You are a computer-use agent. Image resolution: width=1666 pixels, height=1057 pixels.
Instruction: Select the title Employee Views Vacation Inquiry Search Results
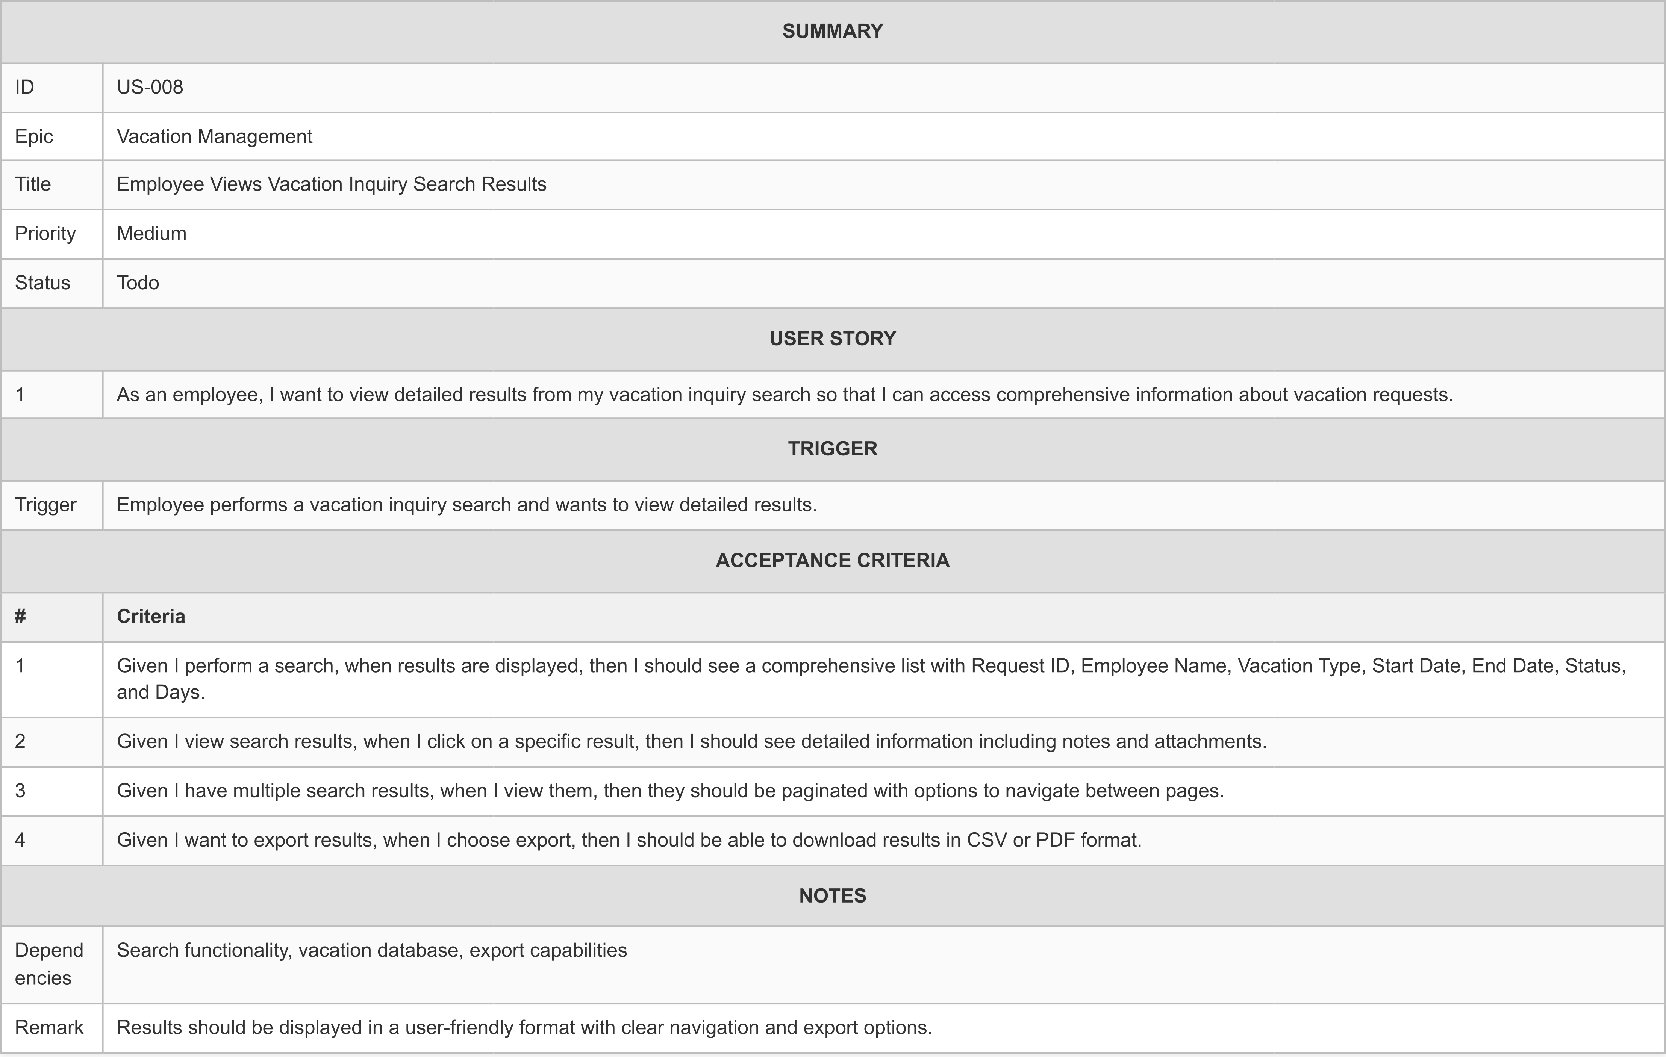tap(332, 185)
